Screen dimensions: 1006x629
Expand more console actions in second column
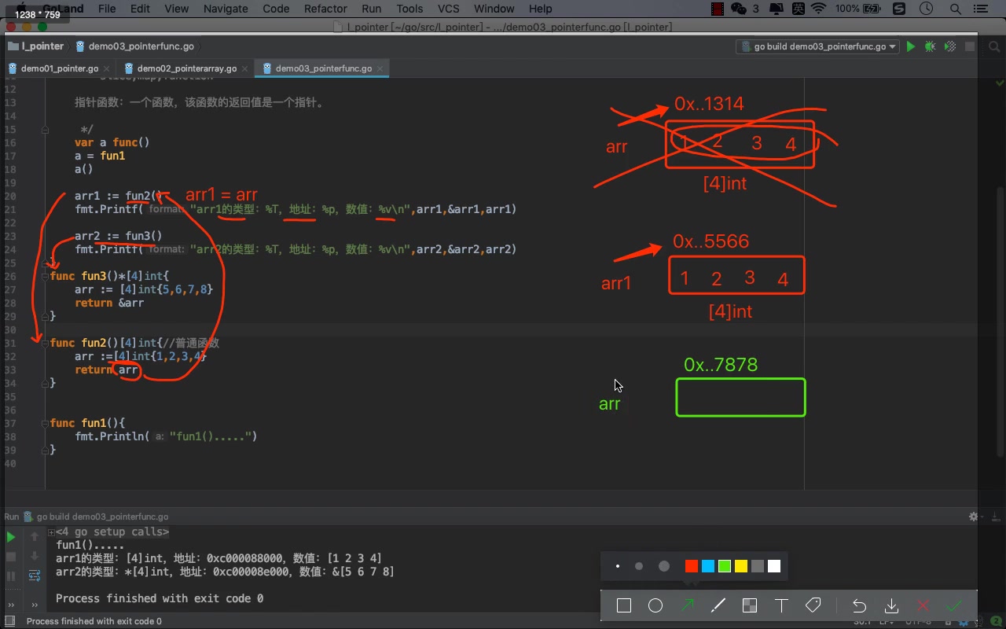tap(35, 605)
